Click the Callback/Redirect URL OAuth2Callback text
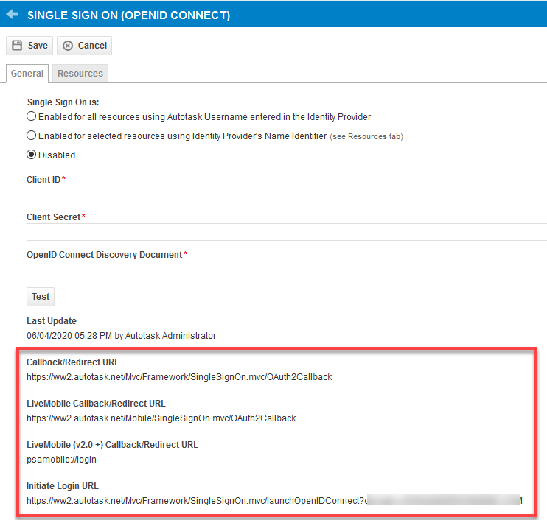Screen dimensions: 547x520 point(179,377)
